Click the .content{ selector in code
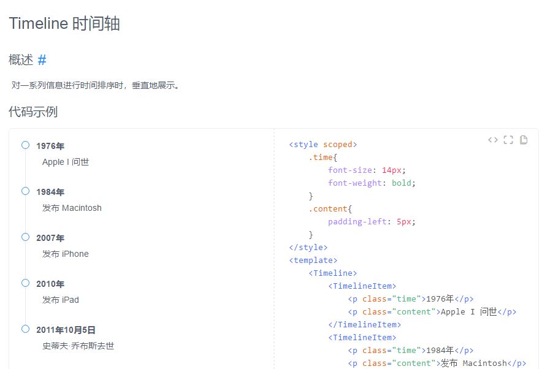The width and height of the screenshot is (550, 369). point(330,208)
